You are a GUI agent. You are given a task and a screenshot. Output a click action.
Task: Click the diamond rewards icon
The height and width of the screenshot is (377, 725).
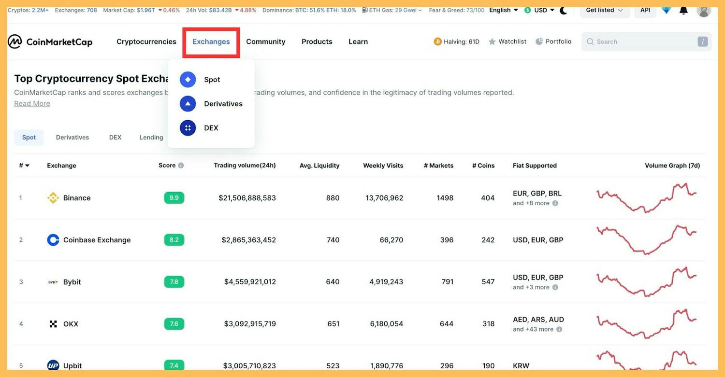[x=667, y=10]
